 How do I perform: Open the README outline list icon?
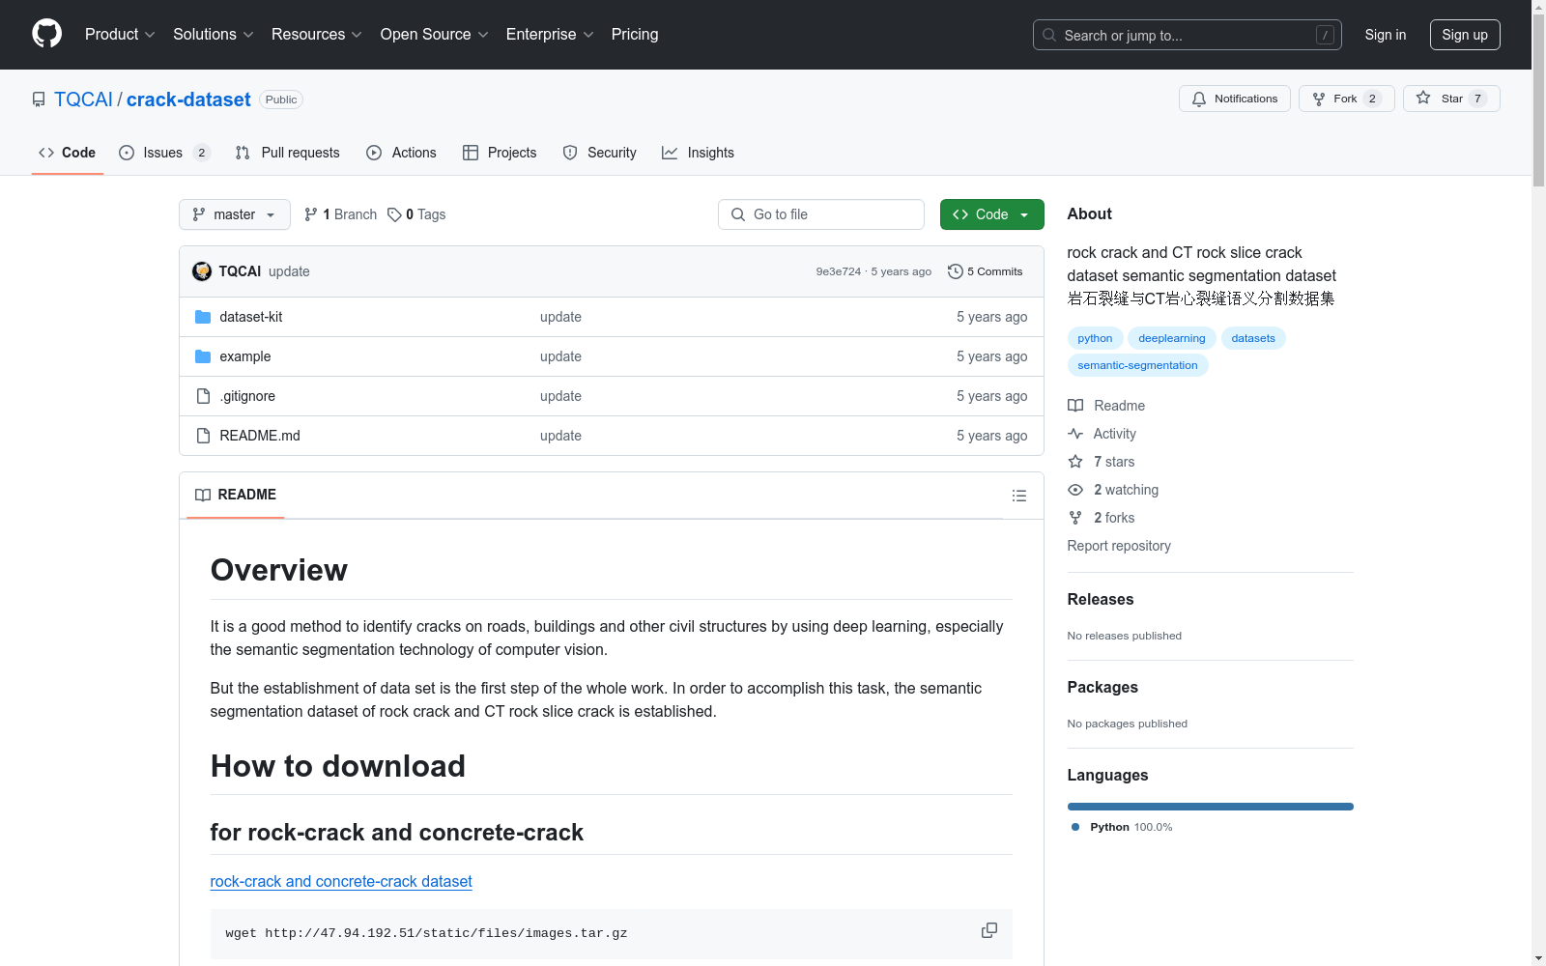[x=1018, y=496]
